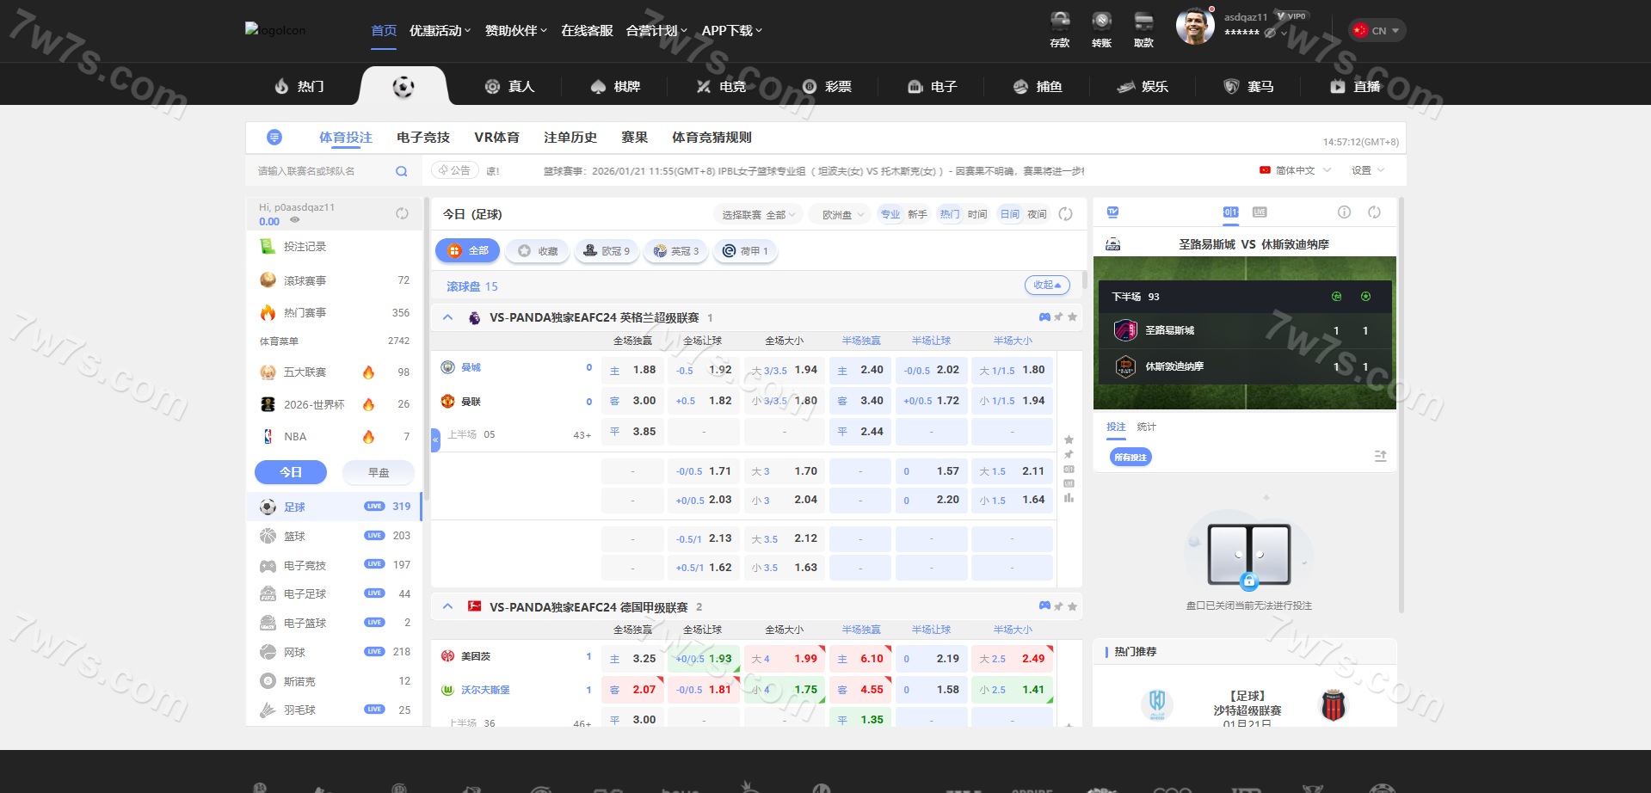Open the deposit (存款) icon
This screenshot has width=1651, height=793.
tap(1060, 29)
